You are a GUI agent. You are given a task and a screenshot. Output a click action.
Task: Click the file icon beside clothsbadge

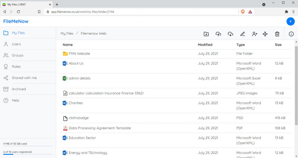click(65, 118)
